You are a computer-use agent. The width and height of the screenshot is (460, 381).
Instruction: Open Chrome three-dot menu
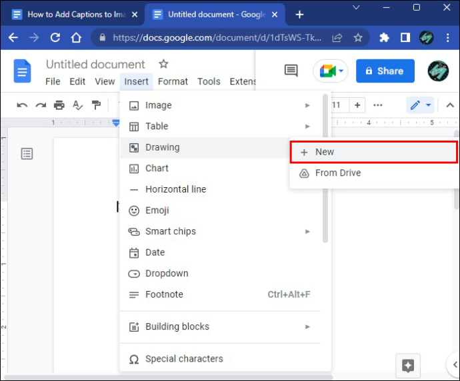[x=448, y=37]
